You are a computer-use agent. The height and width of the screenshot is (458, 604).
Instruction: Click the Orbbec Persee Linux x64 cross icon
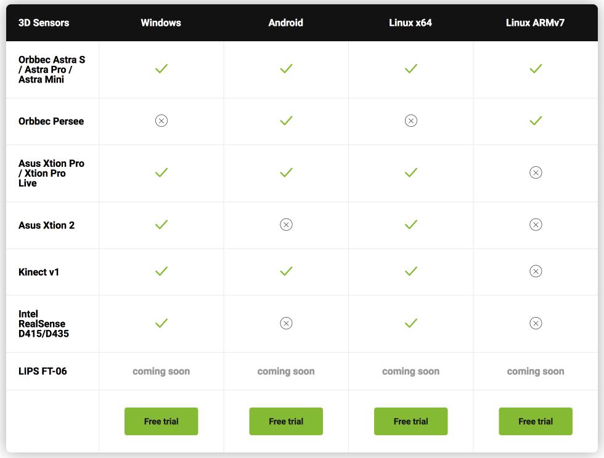coord(411,121)
